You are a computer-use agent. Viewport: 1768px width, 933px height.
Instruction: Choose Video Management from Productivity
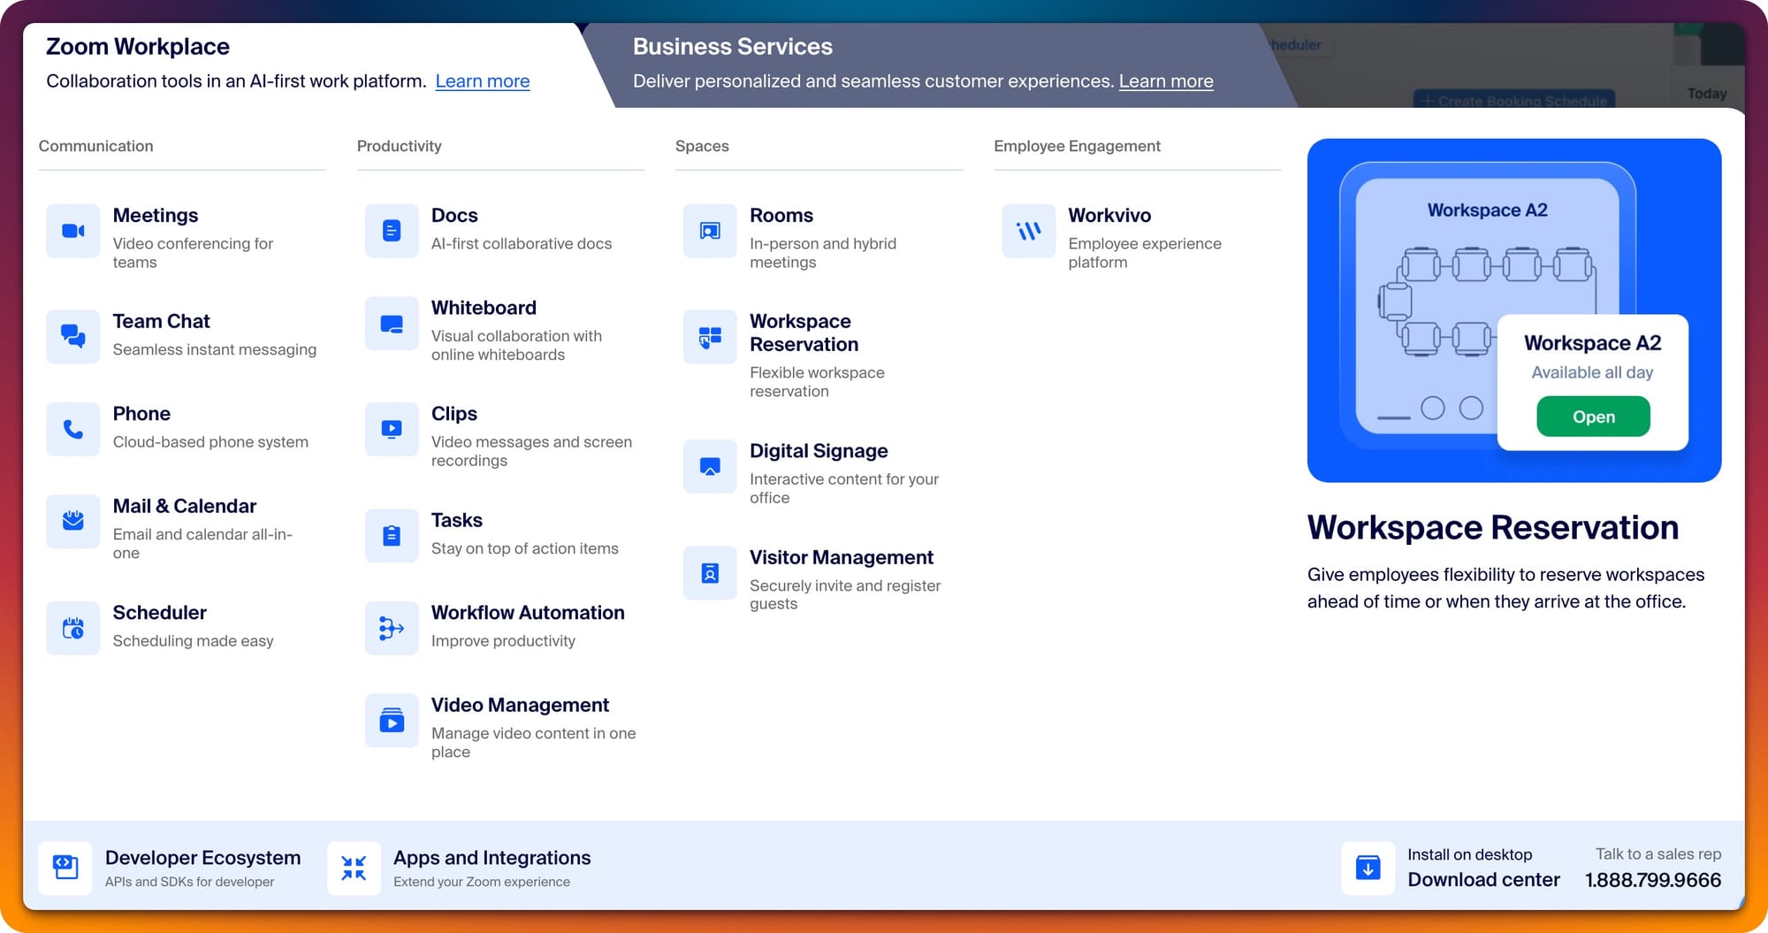point(520,706)
